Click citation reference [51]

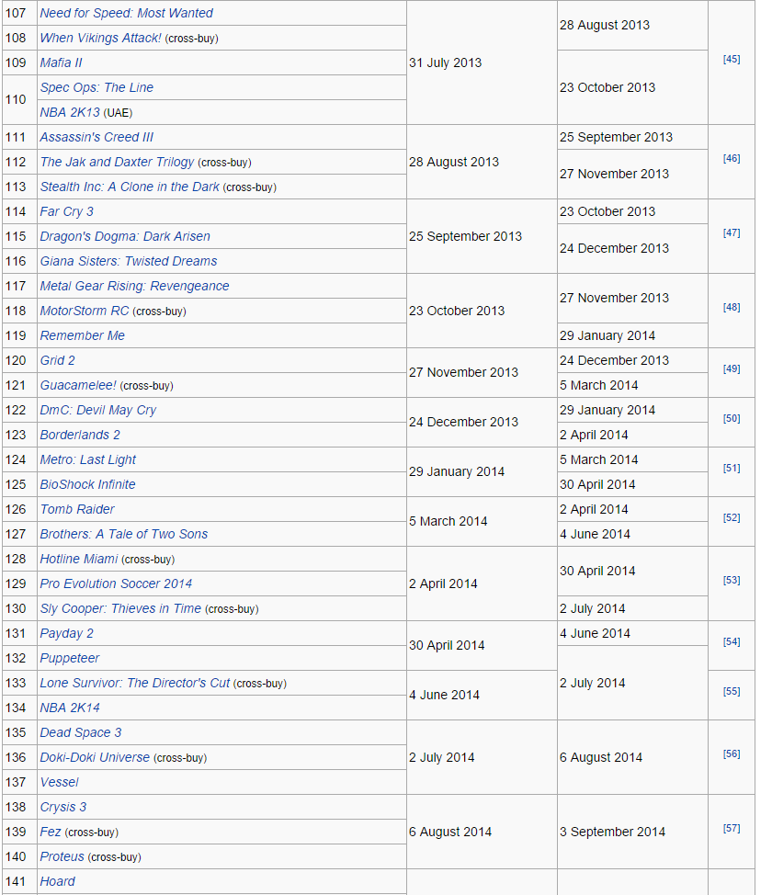pyautogui.click(x=732, y=469)
